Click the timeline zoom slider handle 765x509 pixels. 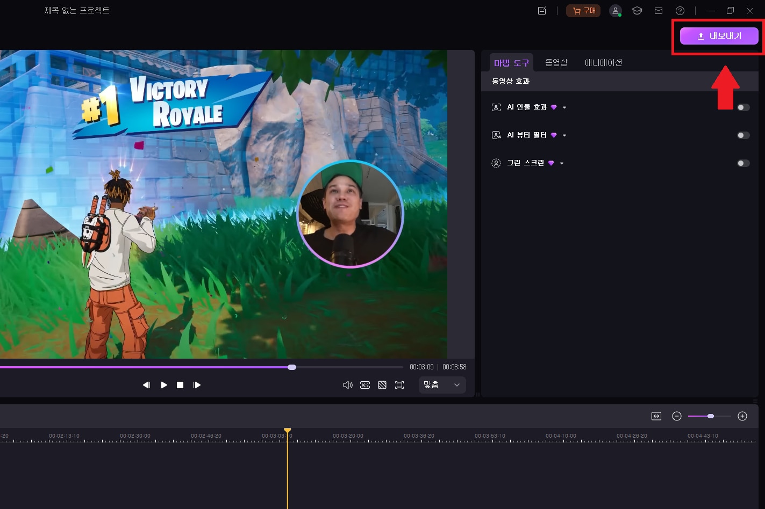[x=711, y=416]
